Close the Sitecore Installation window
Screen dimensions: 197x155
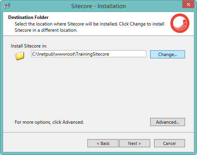(x=188, y=5)
